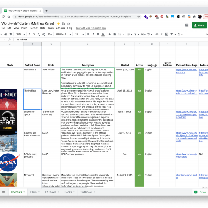Open the View menu
208x208 pixels.
pyautogui.click(x=16, y=28)
